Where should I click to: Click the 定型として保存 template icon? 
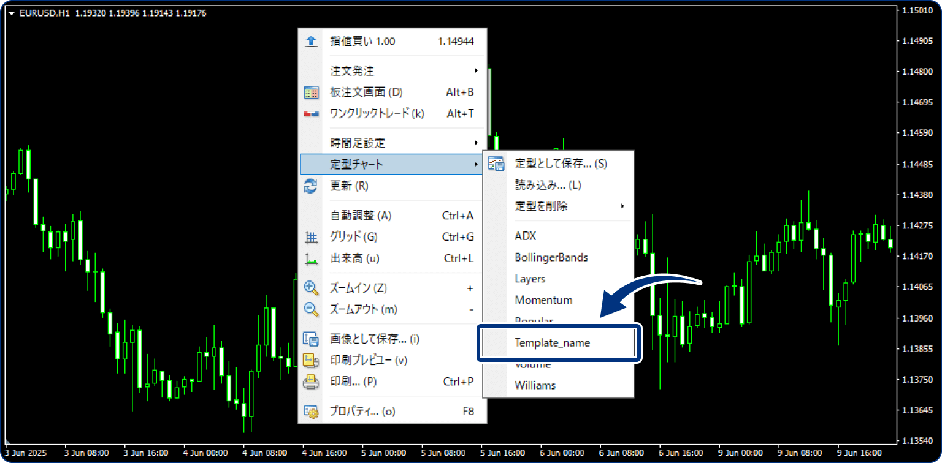[x=494, y=163]
